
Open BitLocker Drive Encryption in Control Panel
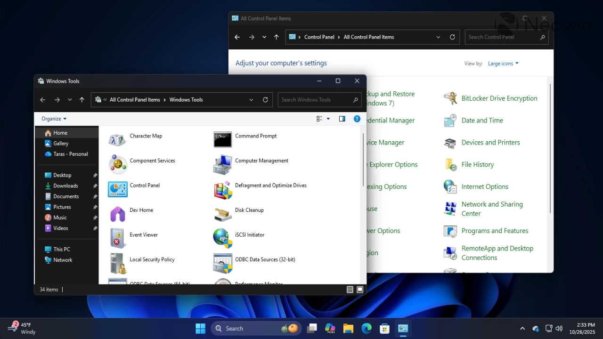point(499,98)
